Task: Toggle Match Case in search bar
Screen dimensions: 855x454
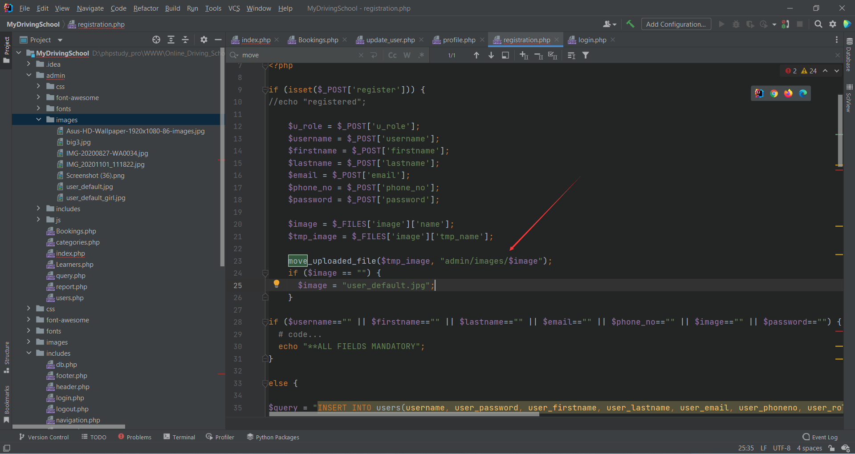Action: (x=392, y=55)
